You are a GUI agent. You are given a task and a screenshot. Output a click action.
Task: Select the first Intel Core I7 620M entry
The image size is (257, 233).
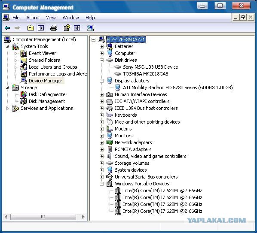point(162,191)
